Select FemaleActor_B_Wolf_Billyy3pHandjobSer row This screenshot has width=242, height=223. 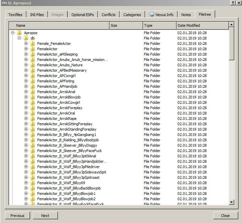[119, 161]
